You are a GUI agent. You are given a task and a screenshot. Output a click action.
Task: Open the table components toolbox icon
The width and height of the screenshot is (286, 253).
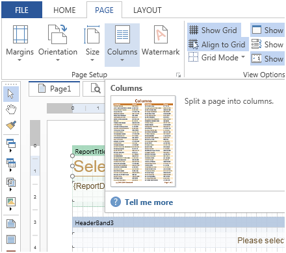[x=11, y=165]
